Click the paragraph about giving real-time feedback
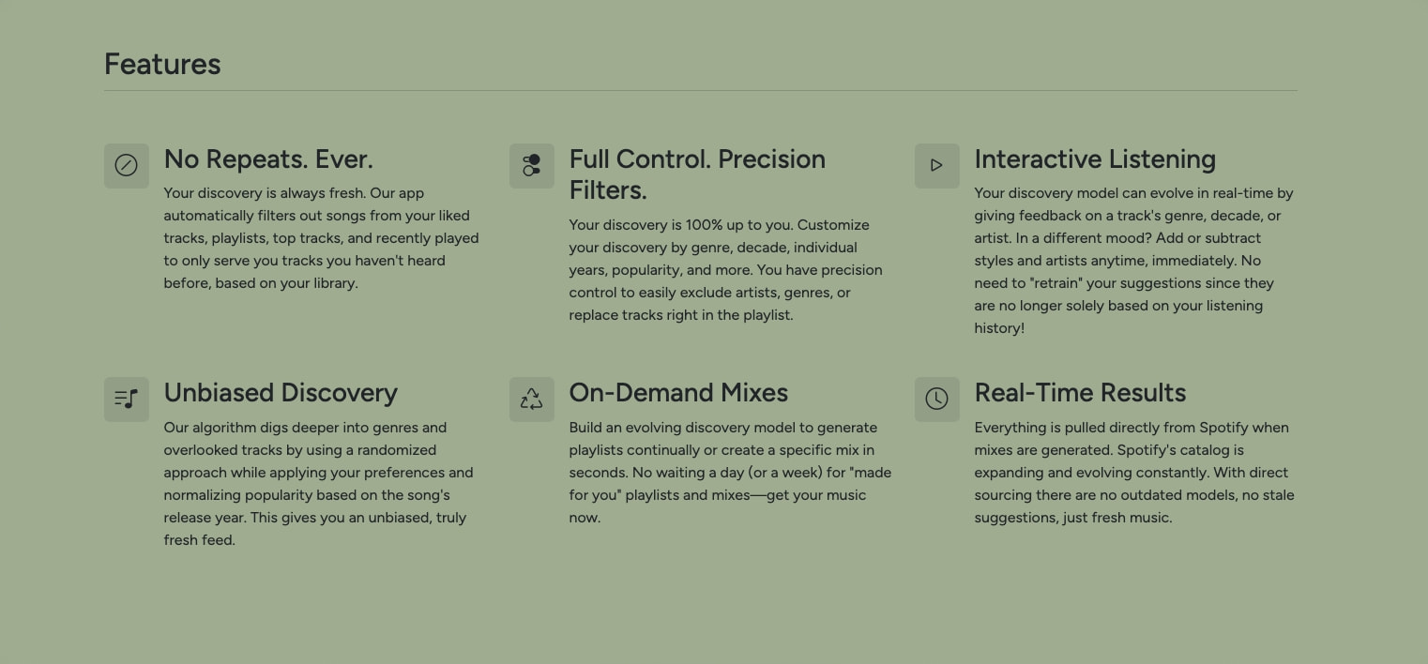1428x664 pixels. (1134, 261)
